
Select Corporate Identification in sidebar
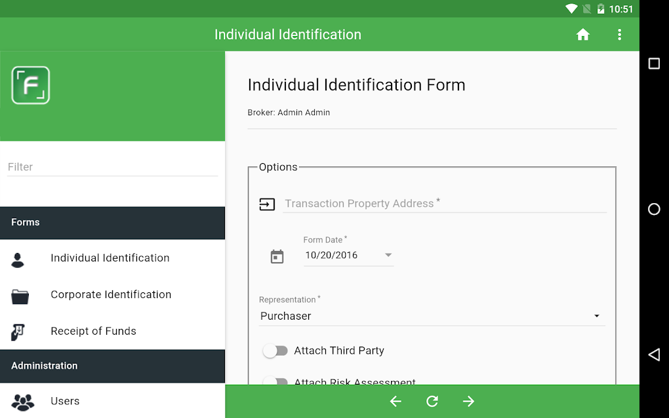point(111,295)
